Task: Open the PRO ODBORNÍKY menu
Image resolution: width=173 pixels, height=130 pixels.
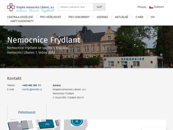Action: click(79, 17)
